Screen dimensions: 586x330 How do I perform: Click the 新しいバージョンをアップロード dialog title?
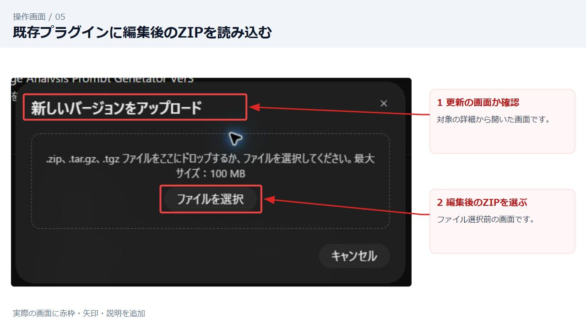[x=116, y=108]
